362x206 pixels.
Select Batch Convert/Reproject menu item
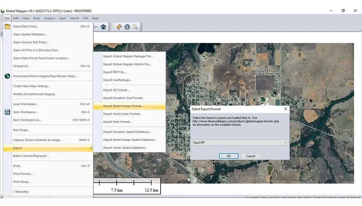click(31, 156)
